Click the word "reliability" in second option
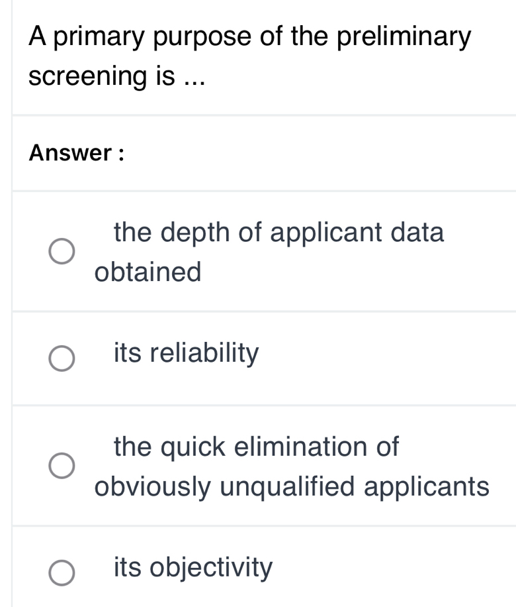This screenshot has height=607, width=516. click(204, 354)
